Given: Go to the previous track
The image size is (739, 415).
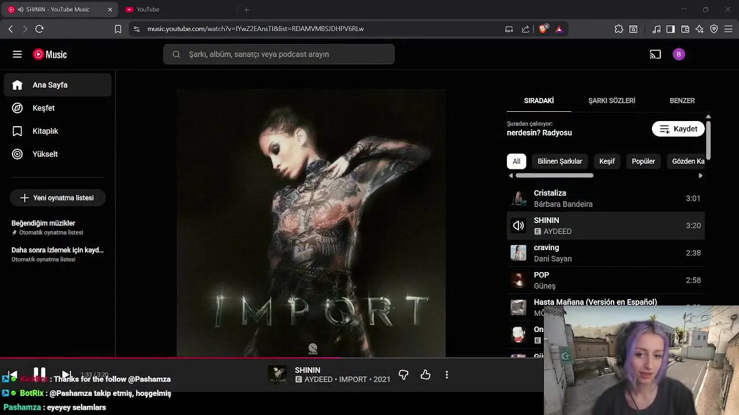Looking at the screenshot, I should [12, 375].
